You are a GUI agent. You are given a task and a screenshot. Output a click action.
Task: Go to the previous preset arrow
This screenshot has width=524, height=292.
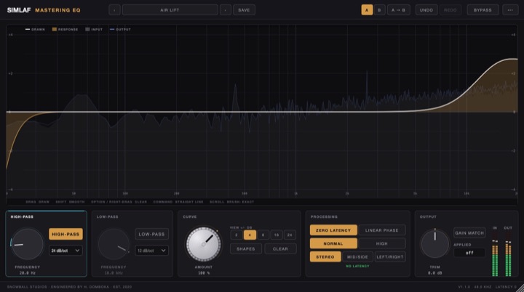click(x=114, y=10)
